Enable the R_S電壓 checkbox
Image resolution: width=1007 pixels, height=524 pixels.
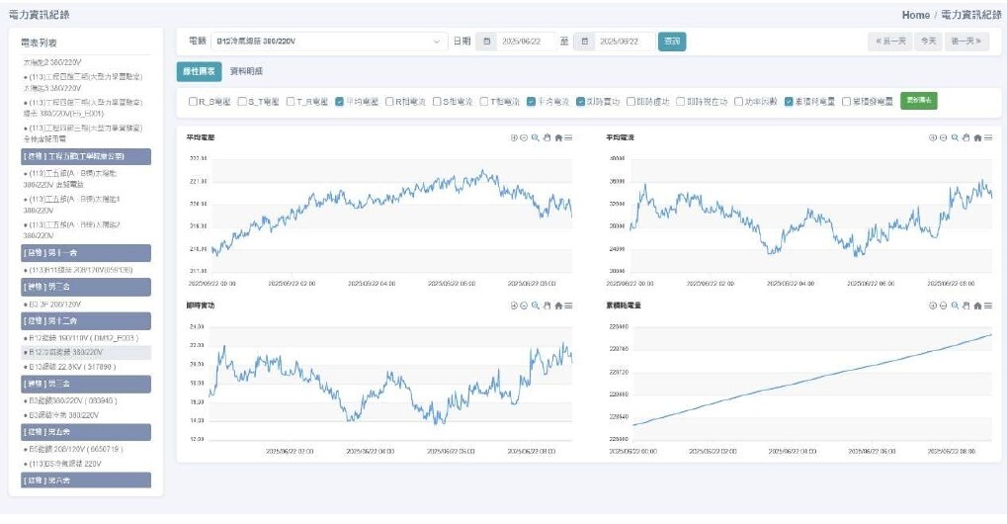pos(193,101)
